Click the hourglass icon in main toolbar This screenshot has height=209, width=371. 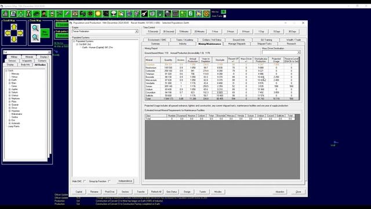28,14
